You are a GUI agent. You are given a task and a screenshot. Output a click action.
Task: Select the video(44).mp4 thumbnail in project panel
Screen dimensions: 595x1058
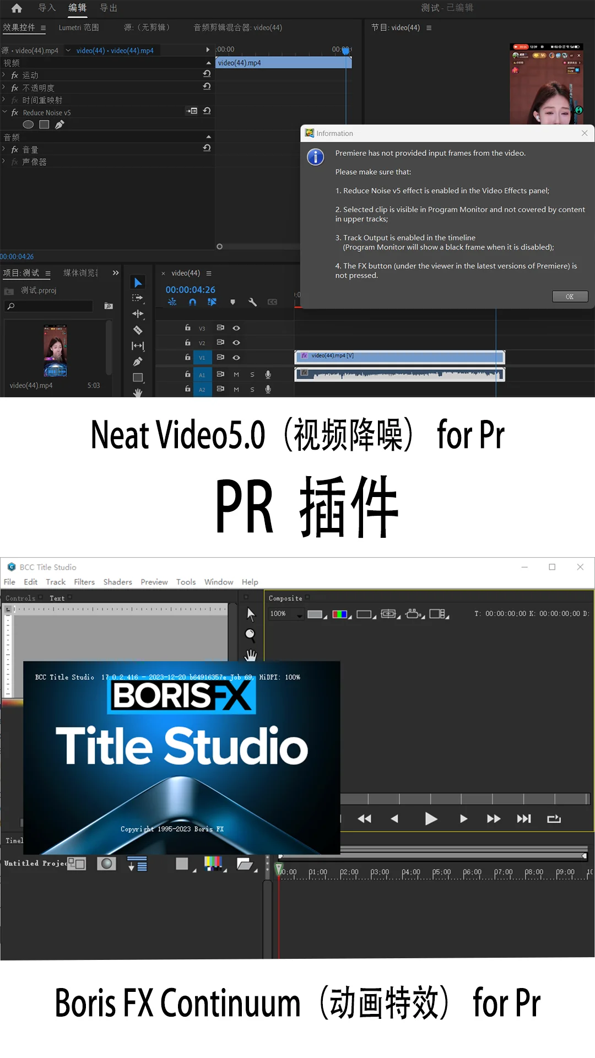pos(55,351)
